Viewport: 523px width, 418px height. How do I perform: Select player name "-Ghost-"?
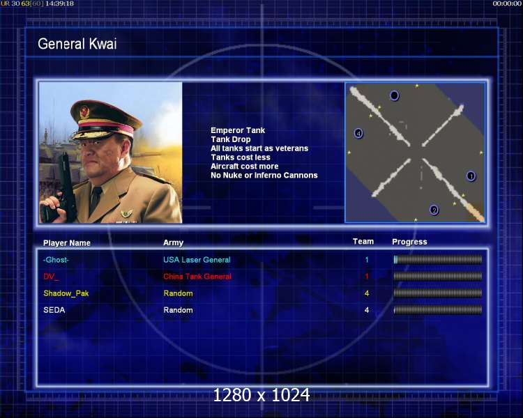56,260
